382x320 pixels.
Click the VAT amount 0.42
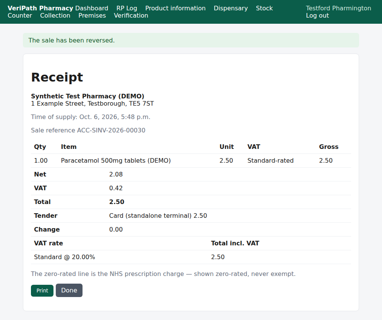pos(116,188)
